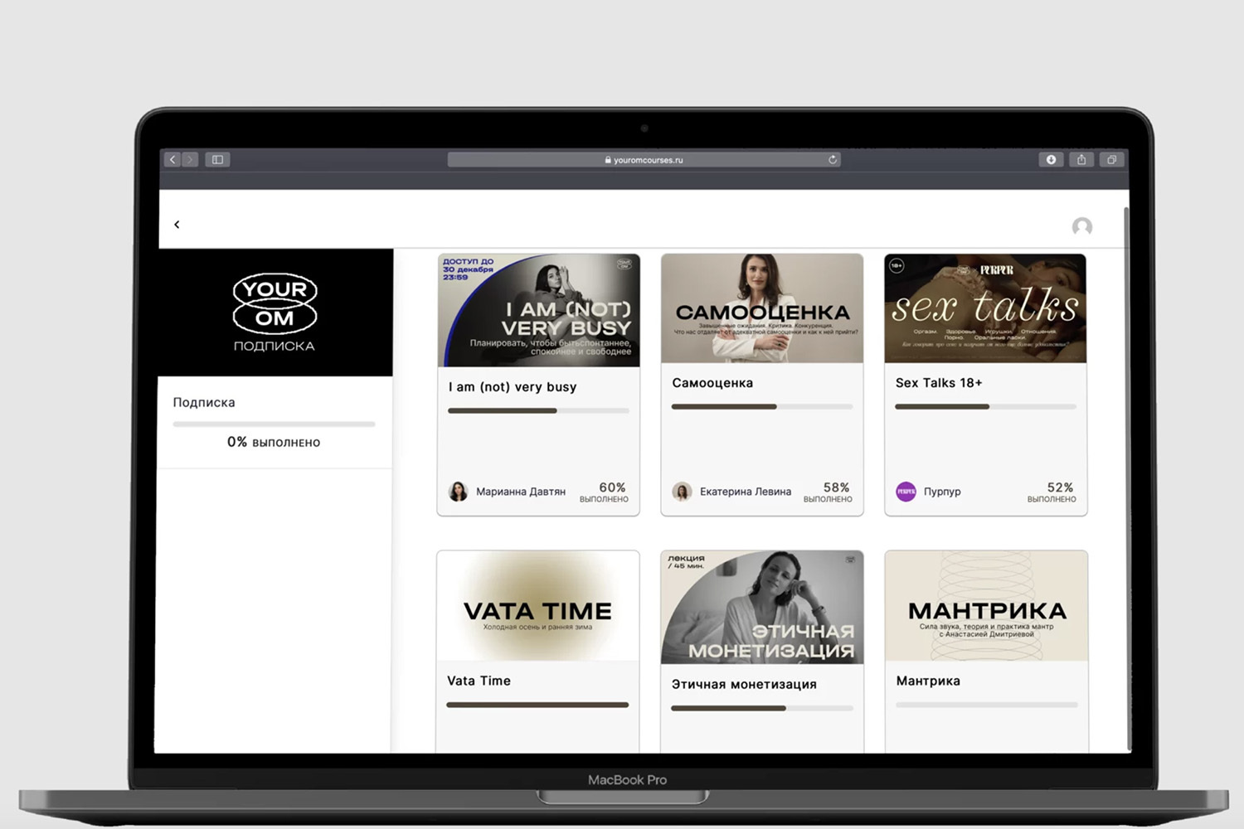Go back using the page chevron arrow
Viewport: 1244px width, 829px height.
(177, 225)
